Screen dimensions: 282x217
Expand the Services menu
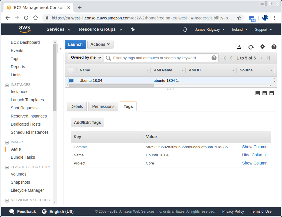58,29
